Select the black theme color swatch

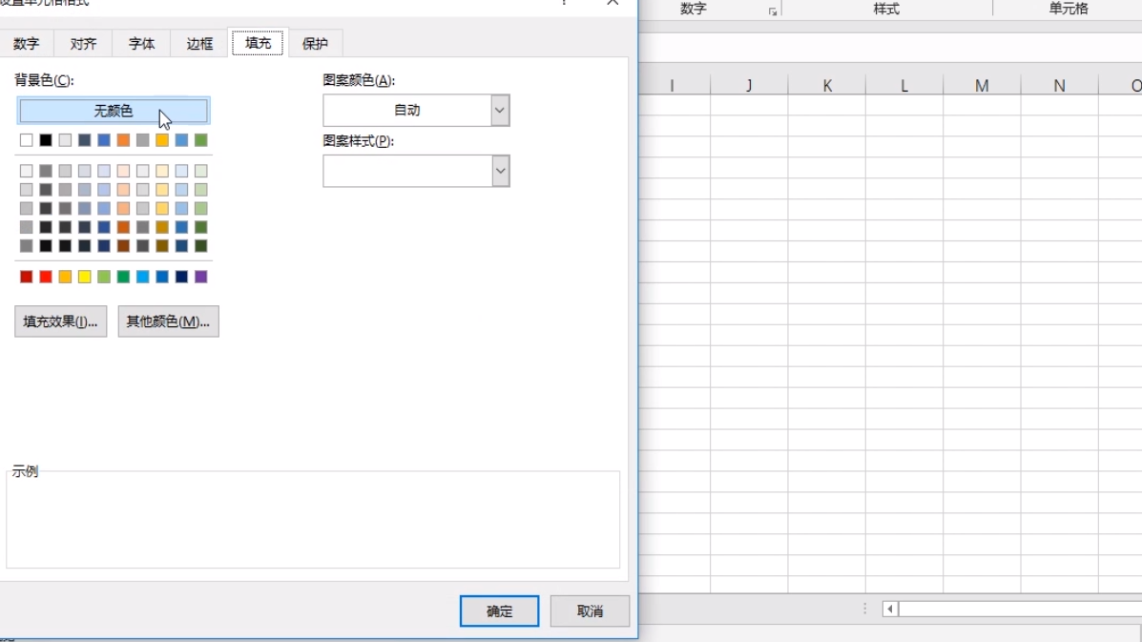(x=46, y=140)
